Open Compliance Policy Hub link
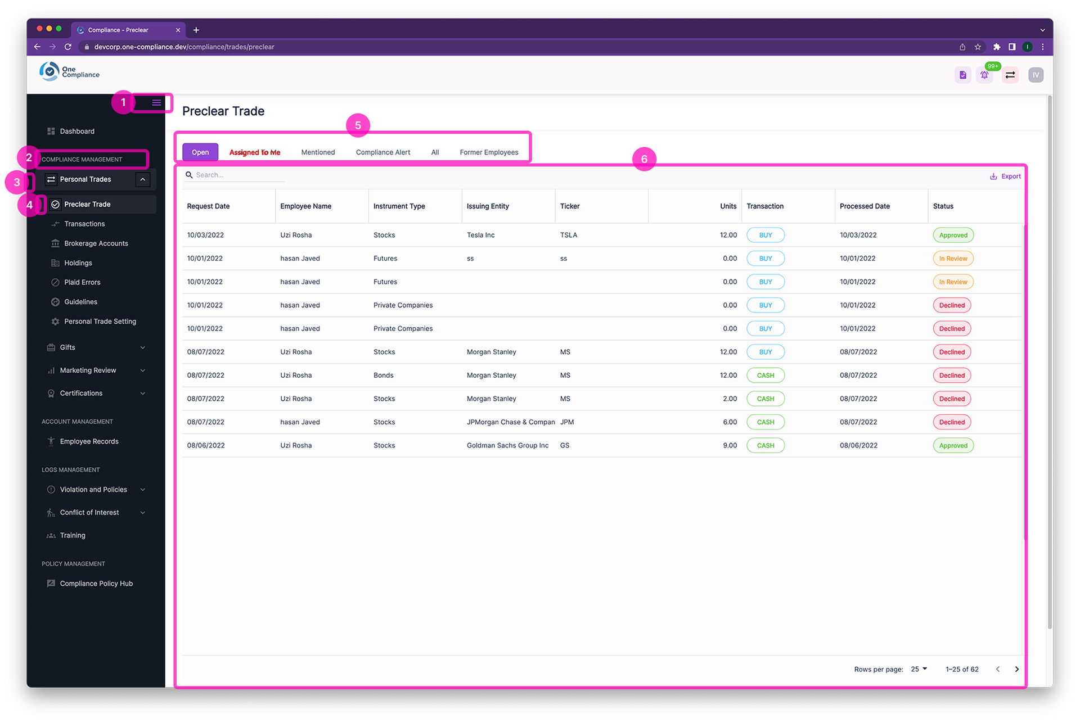This screenshot has width=1080, height=723. 96,584
